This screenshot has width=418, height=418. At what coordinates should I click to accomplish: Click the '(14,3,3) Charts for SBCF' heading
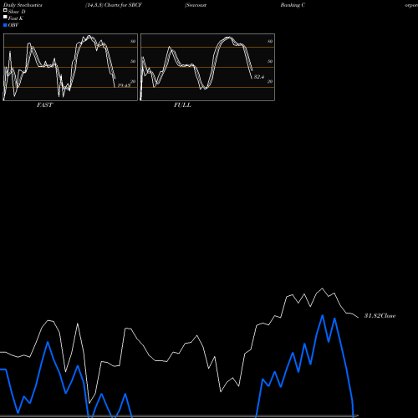pos(114,5)
